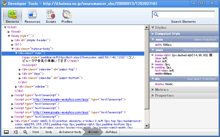The width and height of the screenshot is (220, 137).
Task: Click the inspect element magnifier icon
Action: (x=25, y=132)
